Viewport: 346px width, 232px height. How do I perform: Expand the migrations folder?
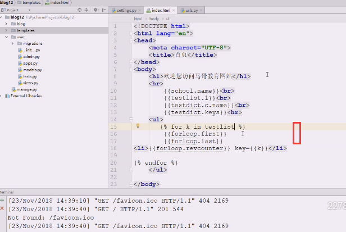12,43
